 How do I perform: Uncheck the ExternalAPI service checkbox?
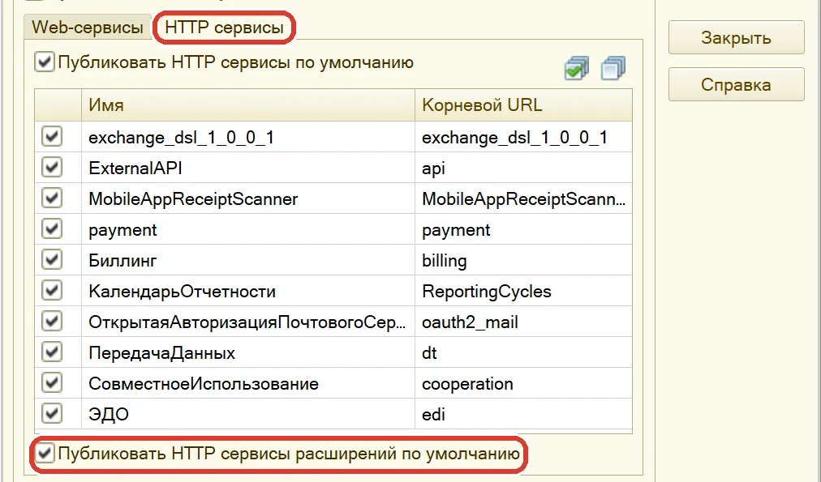[x=52, y=168]
